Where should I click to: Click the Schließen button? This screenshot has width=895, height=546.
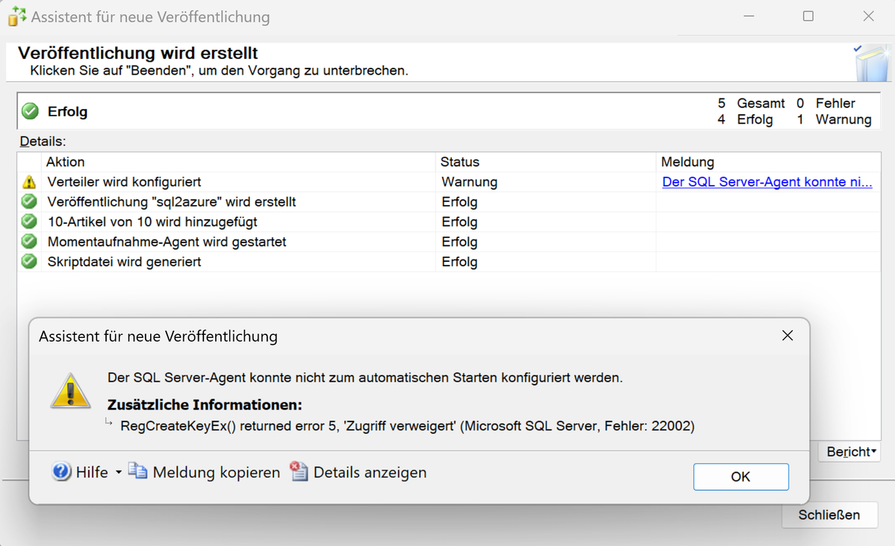(x=829, y=515)
